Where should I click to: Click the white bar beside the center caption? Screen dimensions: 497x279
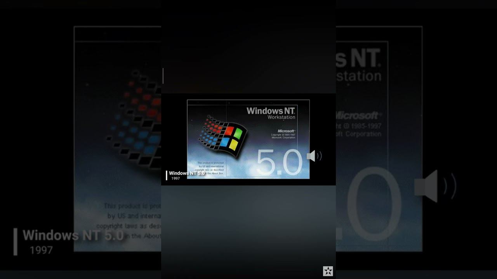167,176
